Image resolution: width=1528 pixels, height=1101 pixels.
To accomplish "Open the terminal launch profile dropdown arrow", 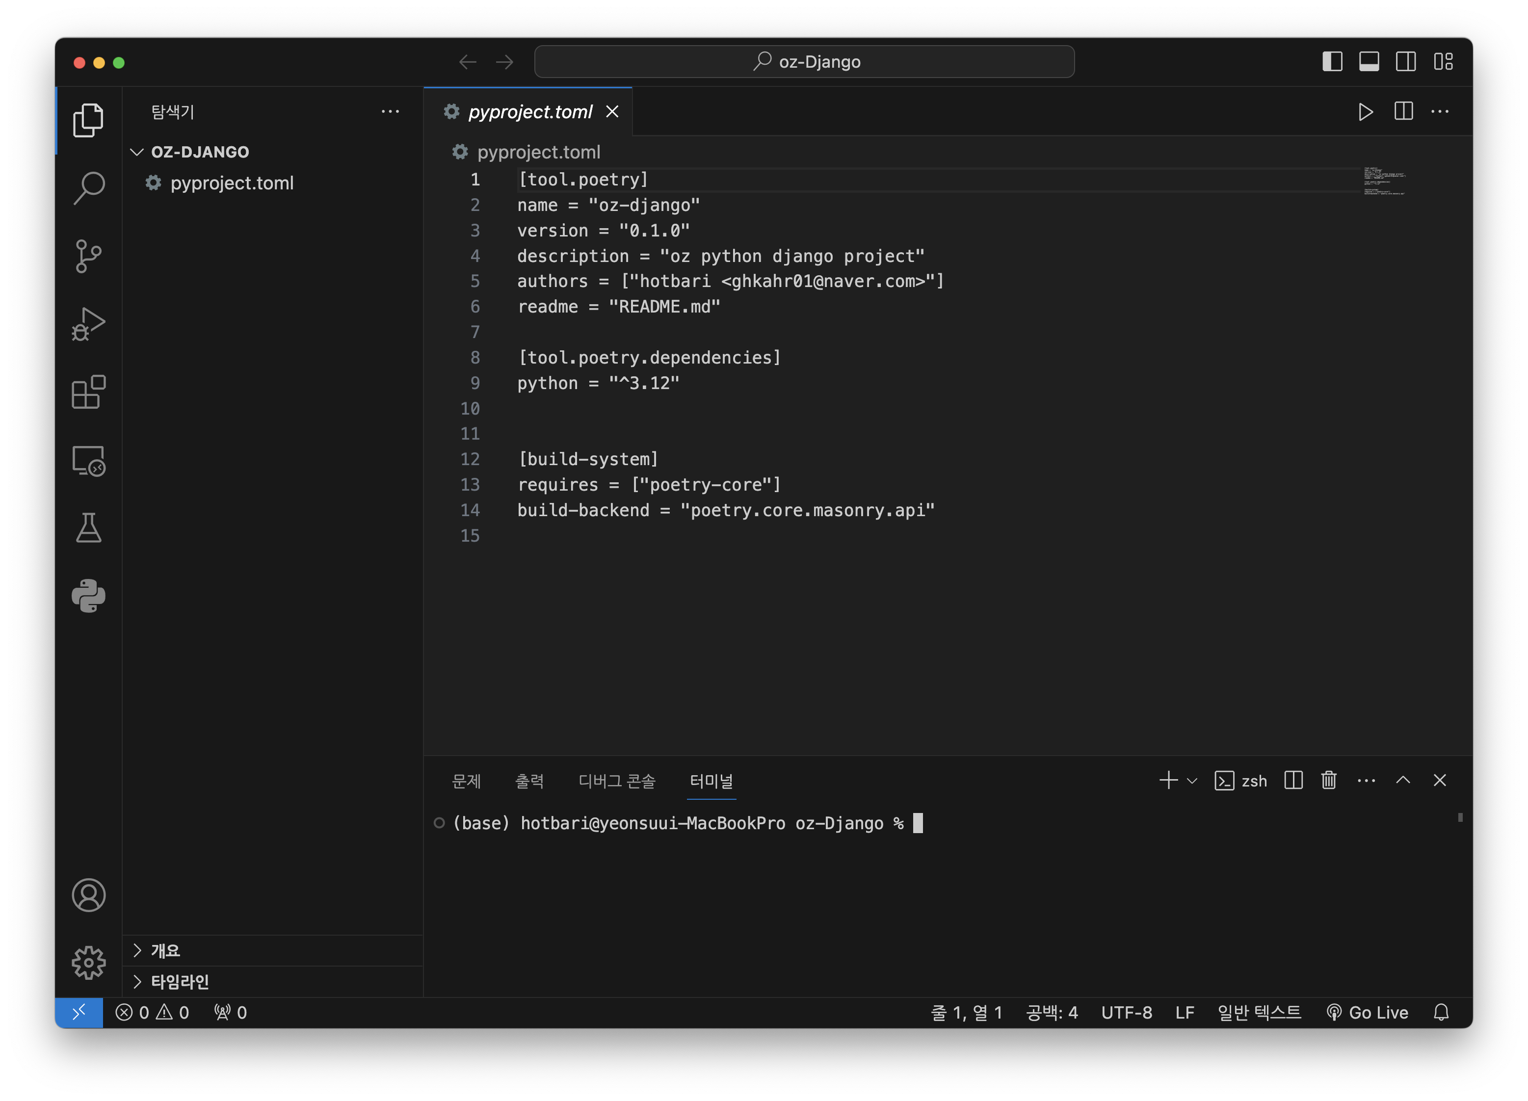I will pyautogui.click(x=1192, y=780).
